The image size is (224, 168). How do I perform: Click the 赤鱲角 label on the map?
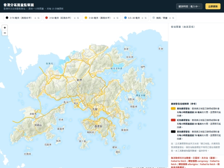click(33, 114)
